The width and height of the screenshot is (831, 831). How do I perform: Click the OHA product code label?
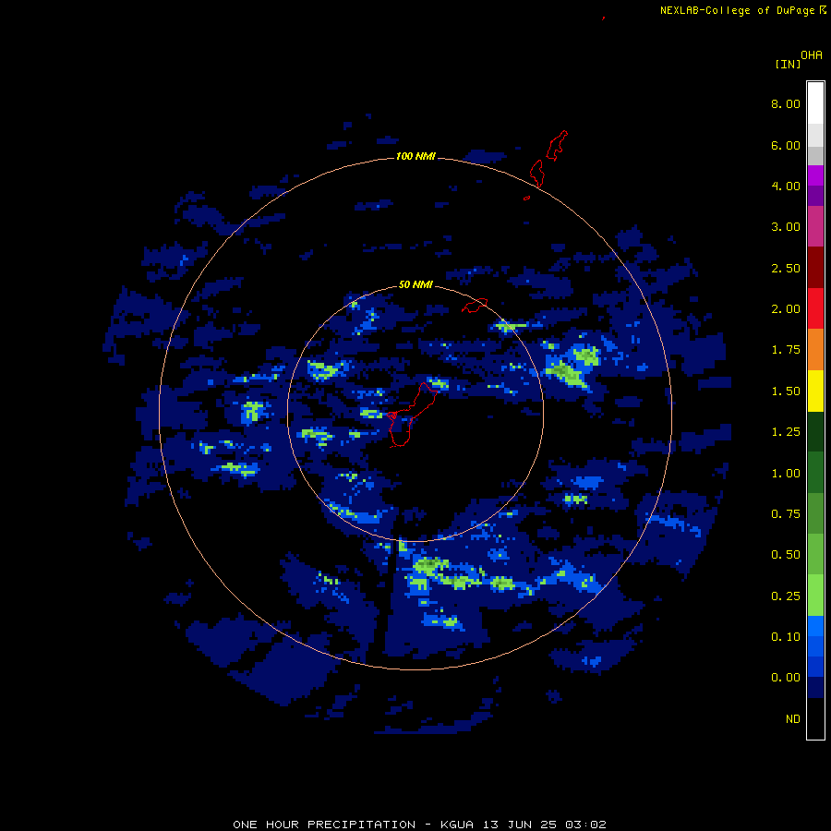coord(812,55)
